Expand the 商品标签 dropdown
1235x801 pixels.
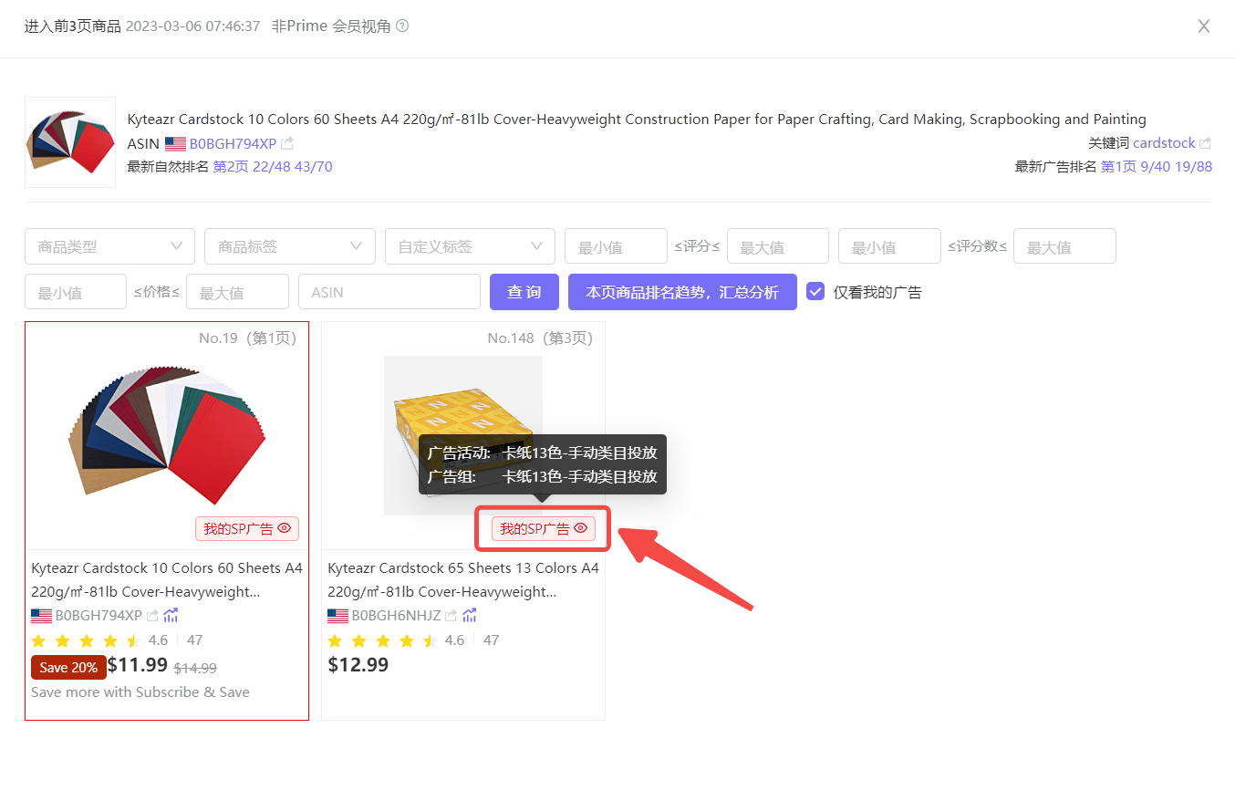tap(289, 245)
